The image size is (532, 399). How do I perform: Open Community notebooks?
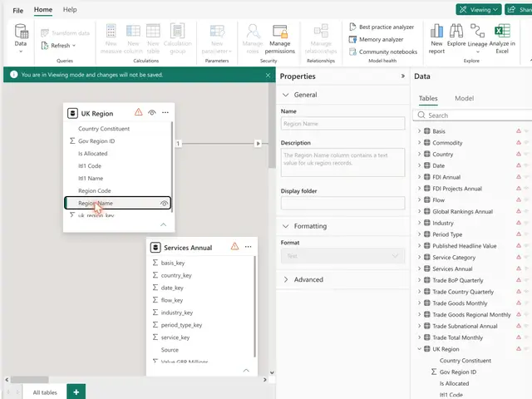[383, 52]
